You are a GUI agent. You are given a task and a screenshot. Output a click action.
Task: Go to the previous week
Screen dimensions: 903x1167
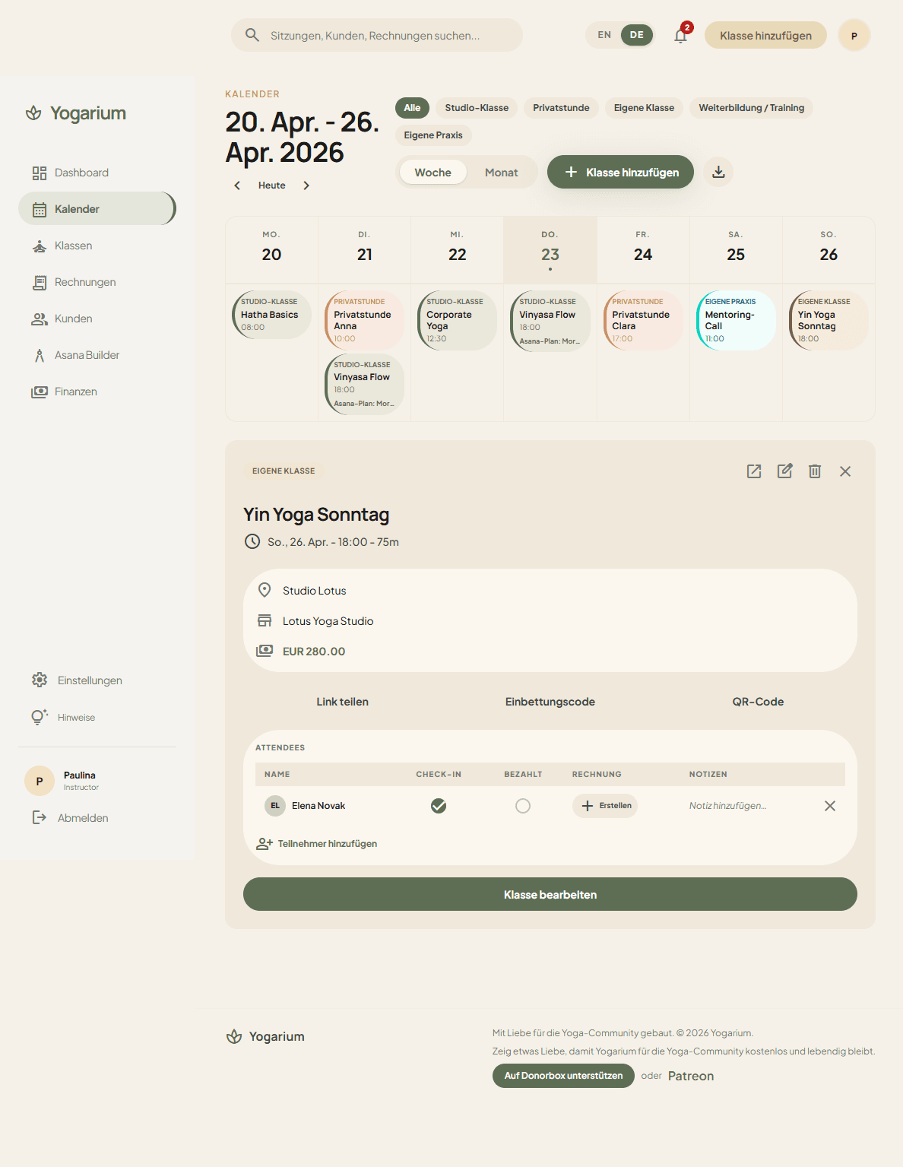tap(236, 185)
